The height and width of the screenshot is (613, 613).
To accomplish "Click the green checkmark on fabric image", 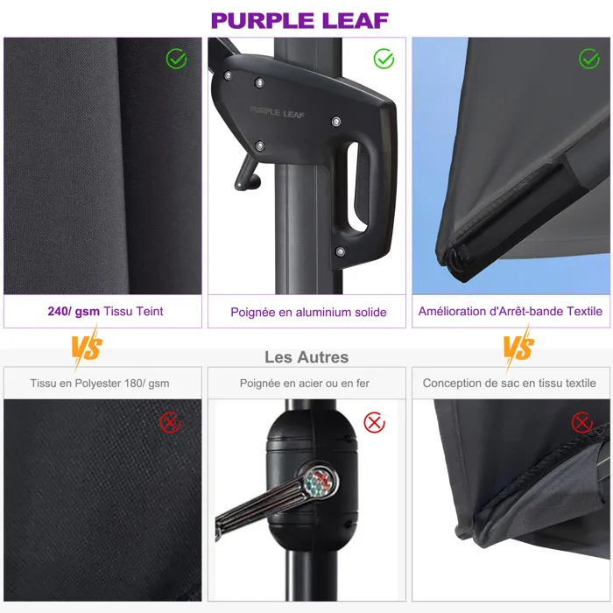I will coord(176,59).
